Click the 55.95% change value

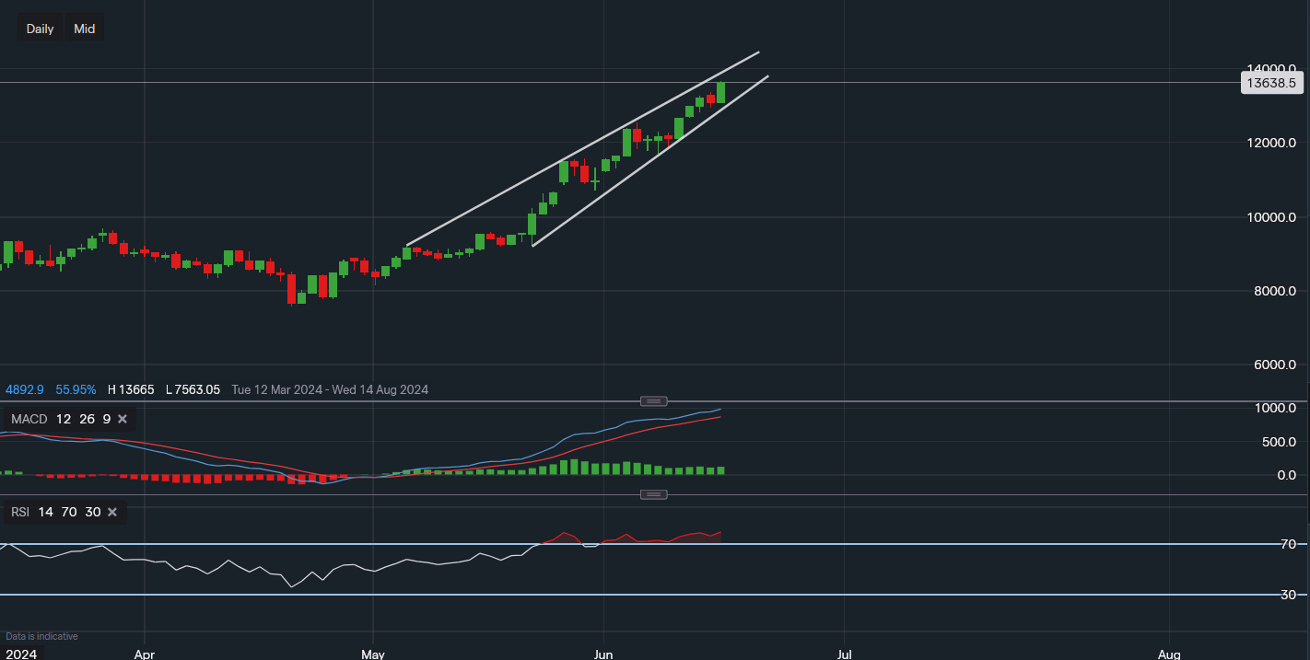[x=76, y=389]
